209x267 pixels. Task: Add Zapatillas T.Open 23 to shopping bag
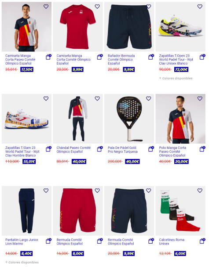click(x=202, y=57)
